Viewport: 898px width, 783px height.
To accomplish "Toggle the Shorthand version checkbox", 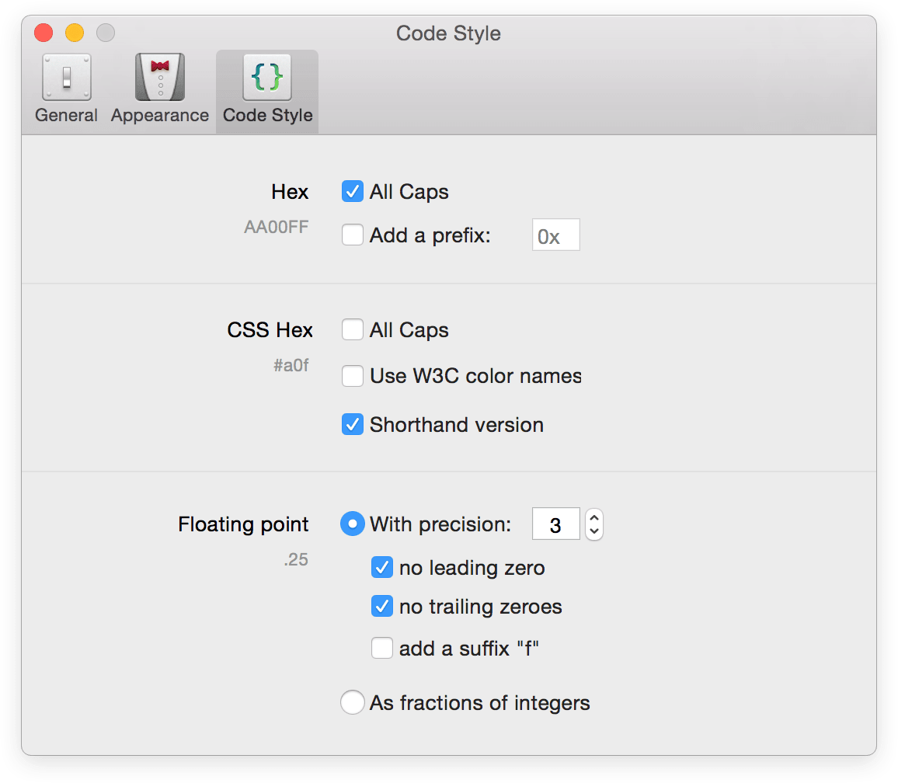I will (x=352, y=424).
